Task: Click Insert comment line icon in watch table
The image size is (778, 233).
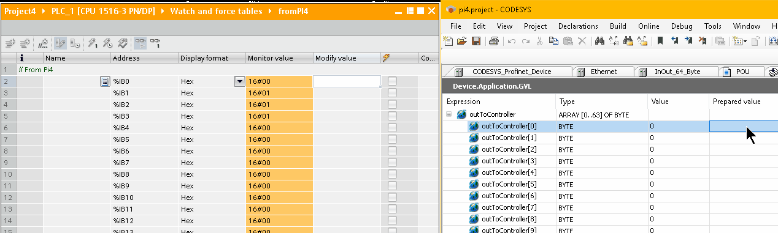Action: (44, 43)
